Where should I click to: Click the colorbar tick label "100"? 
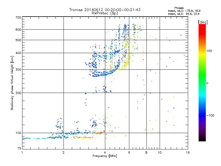[x=209, y=51]
